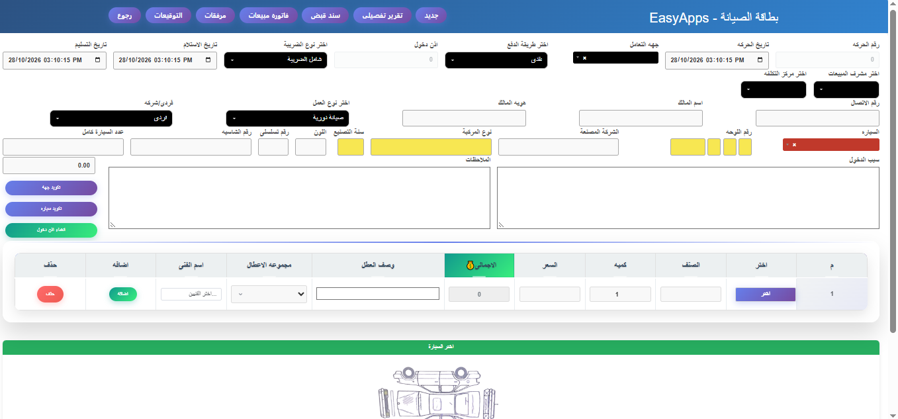Viewport: 898px width, 419px height.
Task: Click the جديد button in the header
Action: tap(431, 15)
